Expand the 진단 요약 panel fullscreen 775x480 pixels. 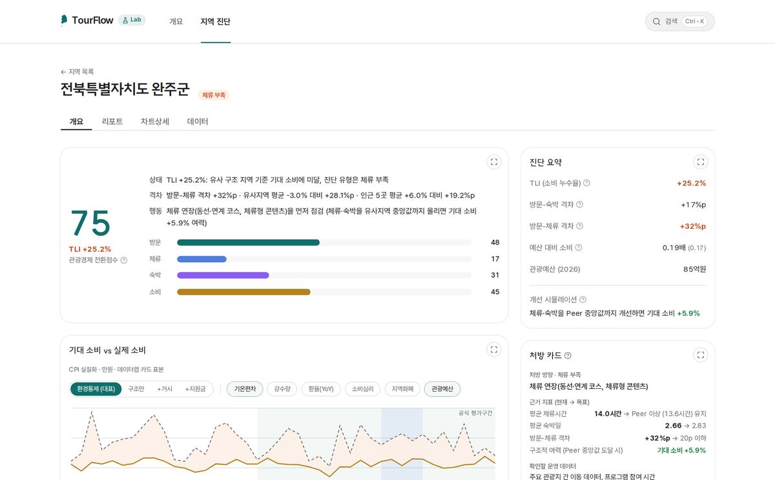click(x=701, y=162)
